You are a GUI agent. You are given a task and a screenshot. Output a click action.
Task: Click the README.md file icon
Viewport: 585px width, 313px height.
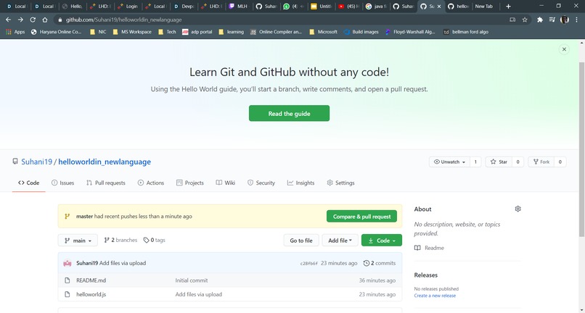(67, 280)
